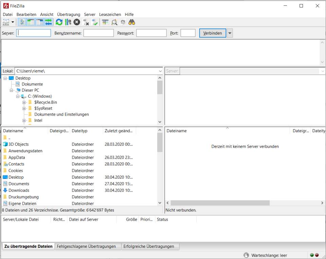
Task: Open the Lokal path dropdown
Action: [x=160, y=71]
